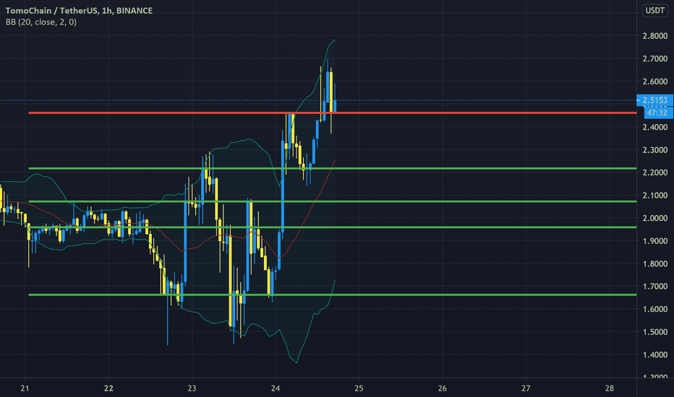
Task: Click date label 24 on time axis
Action: [275, 388]
